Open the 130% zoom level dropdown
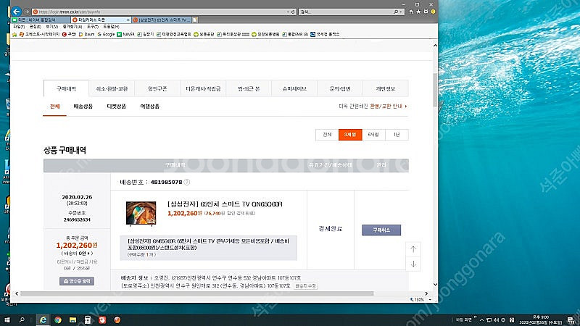This screenshot has height=326, width=580. pyautogui.click(x=430, y=300)
